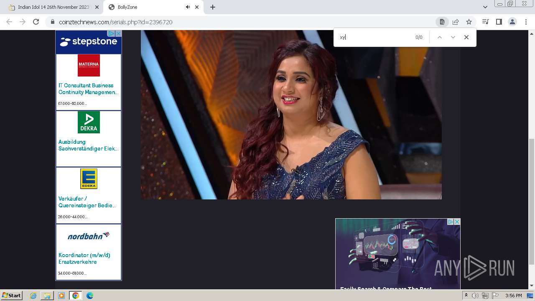Open a new browser tab
This screenshot has width=535, height=301.
[x=213, y=7]
